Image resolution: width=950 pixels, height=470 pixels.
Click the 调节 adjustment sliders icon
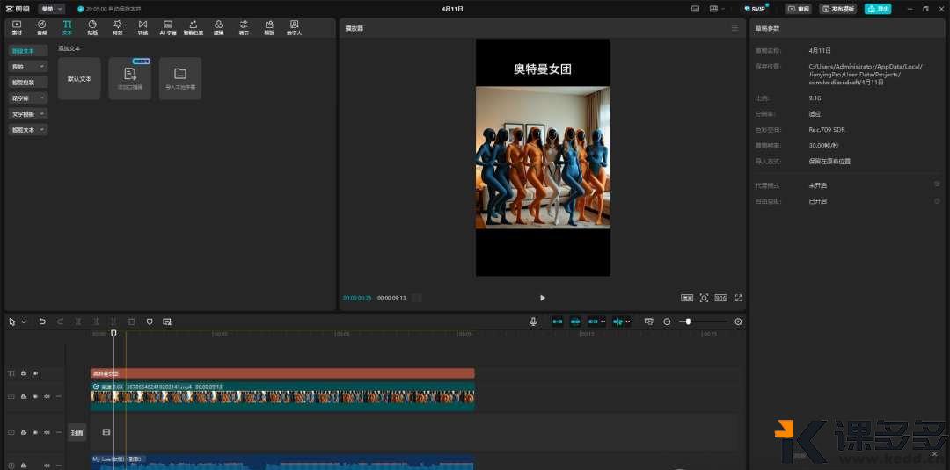coord(244,27)
